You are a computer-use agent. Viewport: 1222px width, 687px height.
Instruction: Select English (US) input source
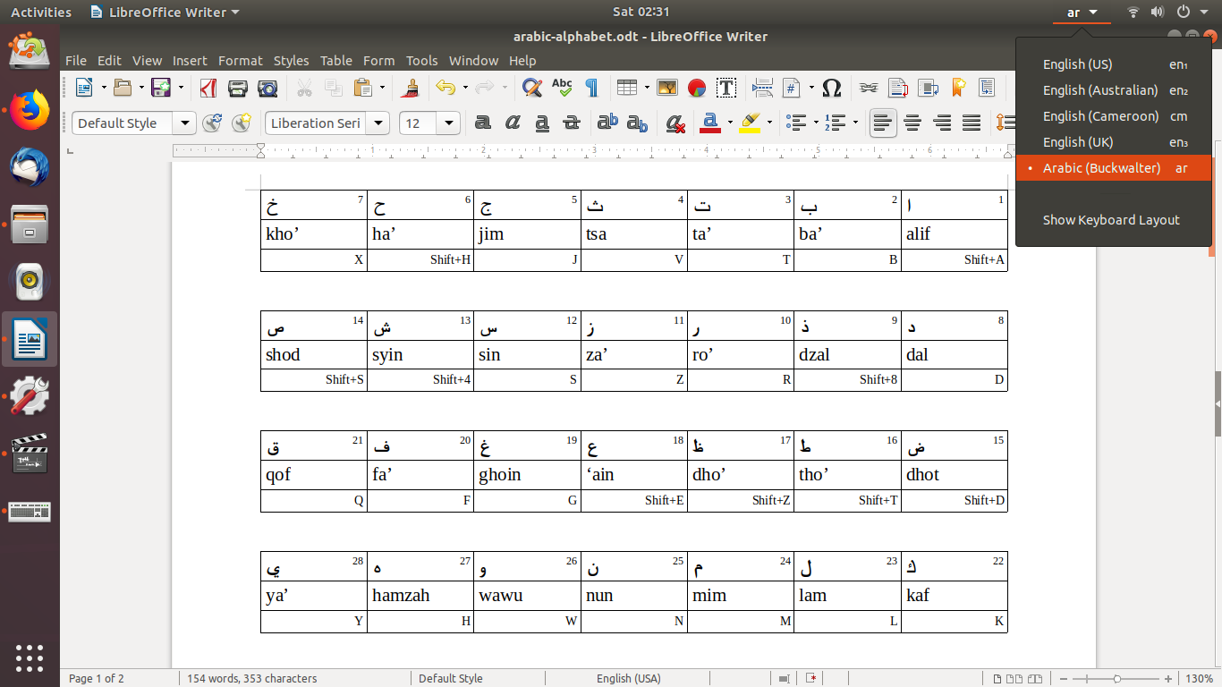click(1078, 64)
